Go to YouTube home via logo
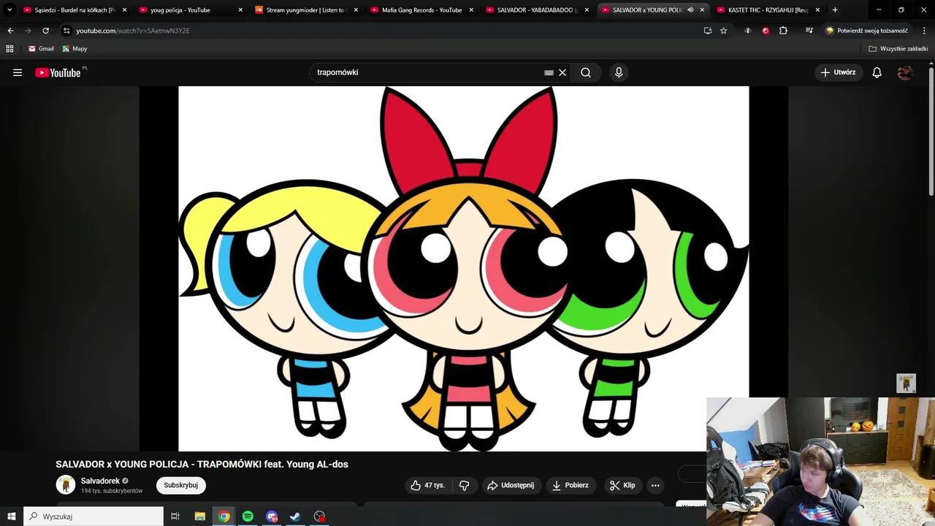This screenshot has width=935, height=526. [x=58, y=72]
